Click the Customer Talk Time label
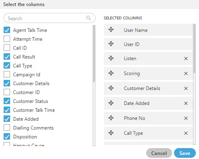The image size is (199, 159). pyautogui.click(x=34, y=110)
